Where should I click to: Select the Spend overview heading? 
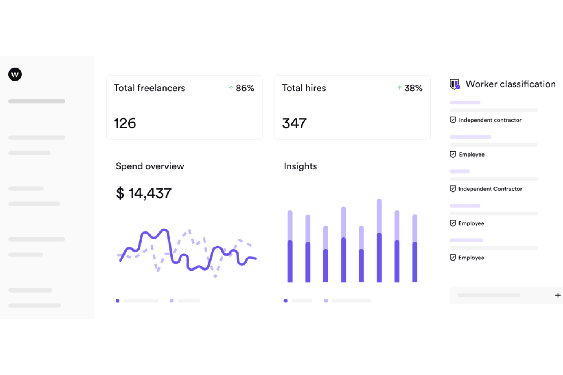tap(150, 166)
